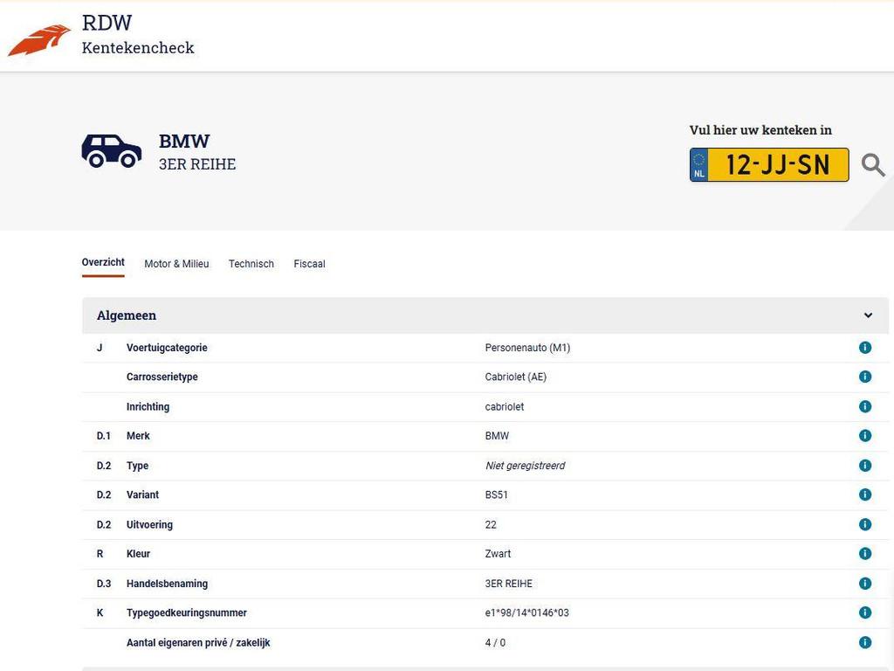Click the Merk label
The height and width of the screenshot is (671, 894).
[x=138, y=435]
